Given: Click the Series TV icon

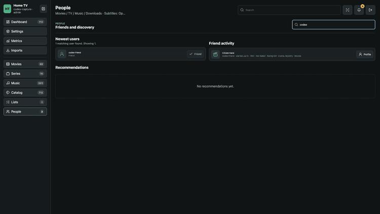Looking at the screenshot, I should tap(8, 74).
